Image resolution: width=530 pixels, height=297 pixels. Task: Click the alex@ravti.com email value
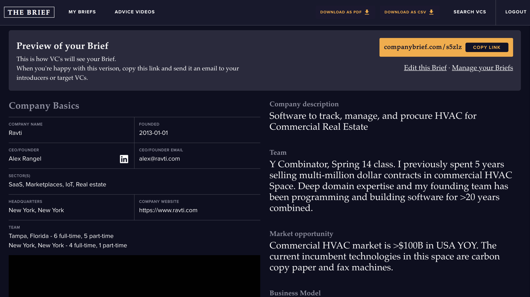click(x=159, y=159)
